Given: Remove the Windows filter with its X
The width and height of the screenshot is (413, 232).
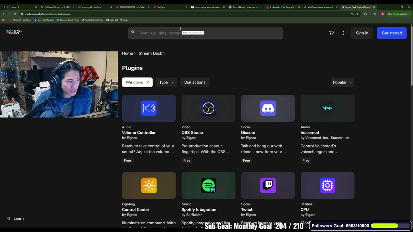Looking at the screenshot, I should click(148, 82).
